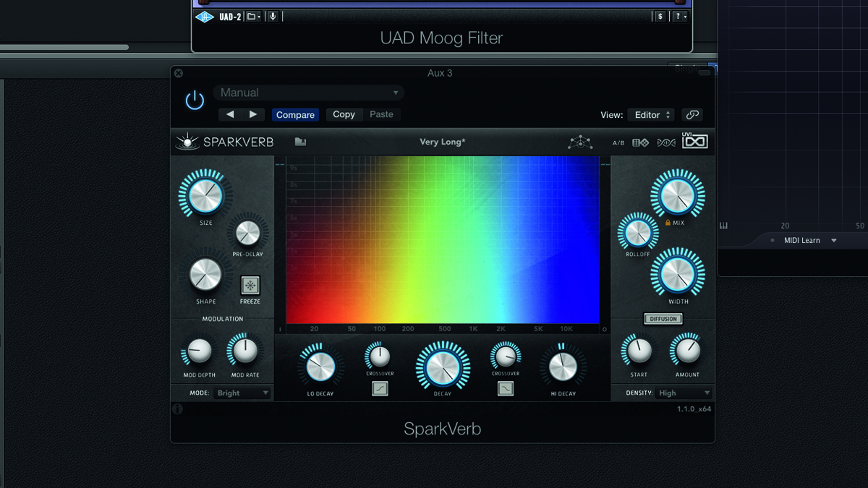Click the Universal Audio logo in Moog Filter
Screen dimensions: 868x488
(x=205, y=17)
